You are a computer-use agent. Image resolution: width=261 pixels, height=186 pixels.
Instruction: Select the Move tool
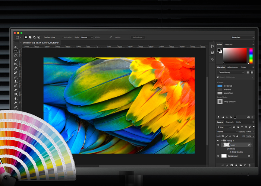pyautogui.click(x=16, y=47)
